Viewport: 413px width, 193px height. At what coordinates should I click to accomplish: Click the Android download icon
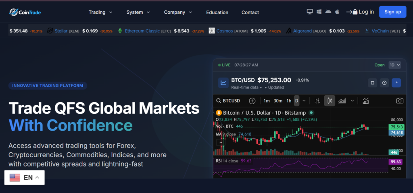tap(328, 12)
